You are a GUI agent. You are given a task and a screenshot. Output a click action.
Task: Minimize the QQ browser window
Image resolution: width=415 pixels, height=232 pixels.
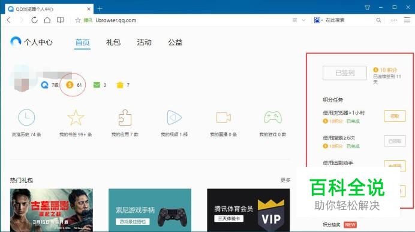(381, 7)
